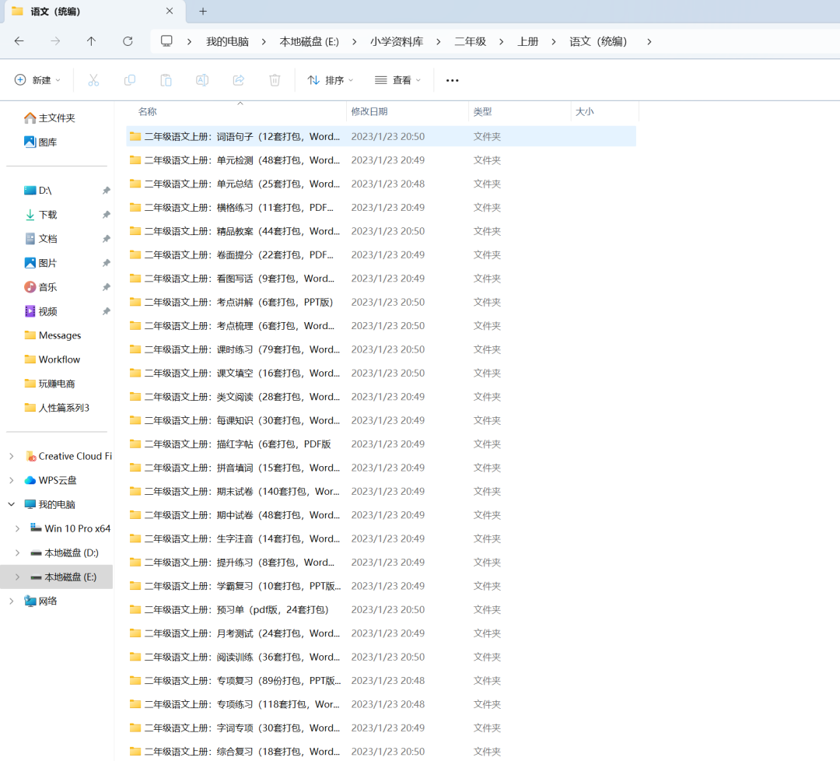Screen dimensions: 840x761
Task: Click the Paste clipboard icon
Action: click(166, 80)
